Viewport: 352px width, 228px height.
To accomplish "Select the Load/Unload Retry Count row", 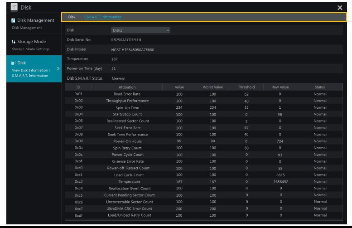I will click(204, 215).
